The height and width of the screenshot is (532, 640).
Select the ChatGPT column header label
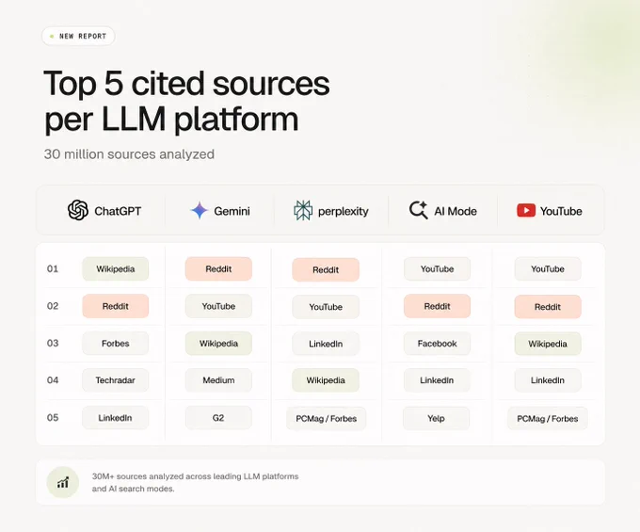(x=118, y=211)
